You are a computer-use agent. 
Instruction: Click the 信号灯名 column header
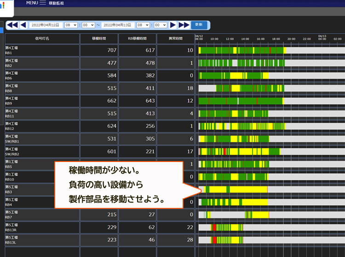click(41, 39)
